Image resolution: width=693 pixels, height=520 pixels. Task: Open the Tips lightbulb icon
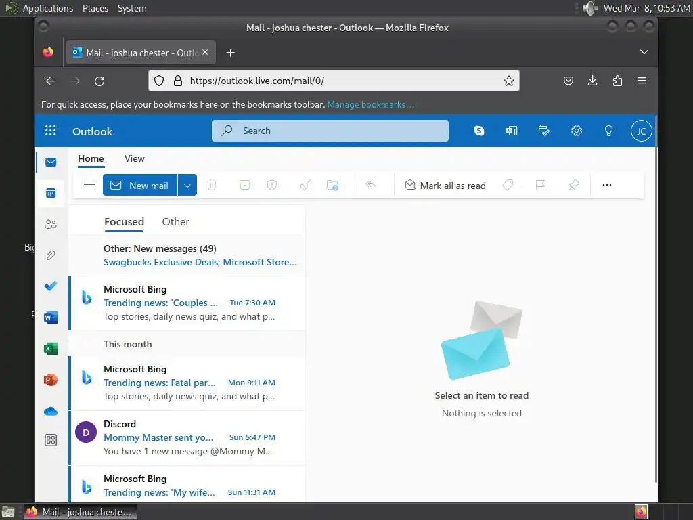(x=608, y=131)
